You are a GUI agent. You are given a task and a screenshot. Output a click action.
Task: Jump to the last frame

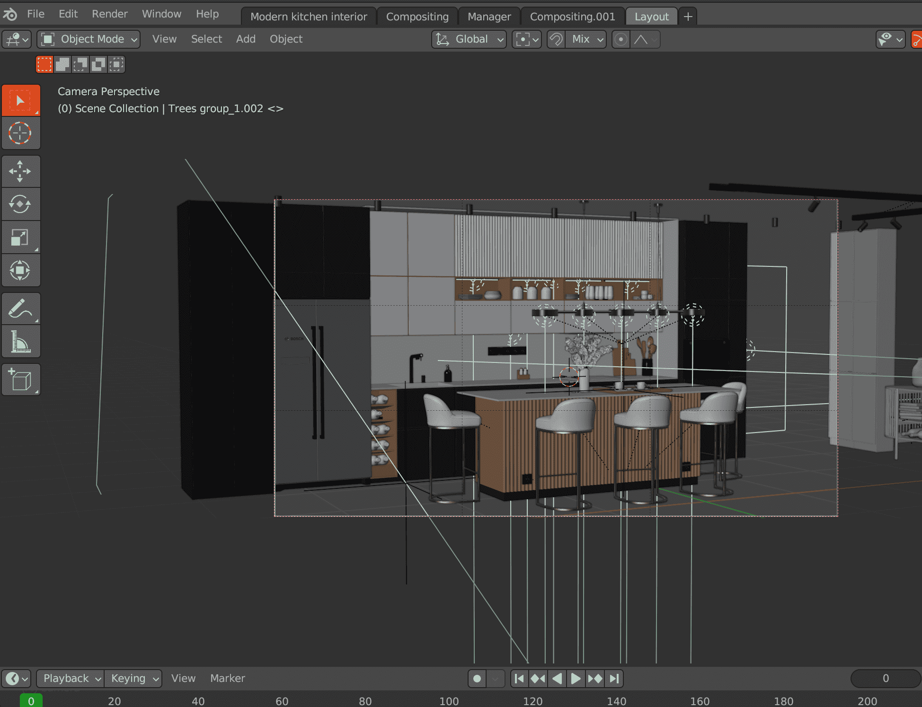[x=614, y=679]
